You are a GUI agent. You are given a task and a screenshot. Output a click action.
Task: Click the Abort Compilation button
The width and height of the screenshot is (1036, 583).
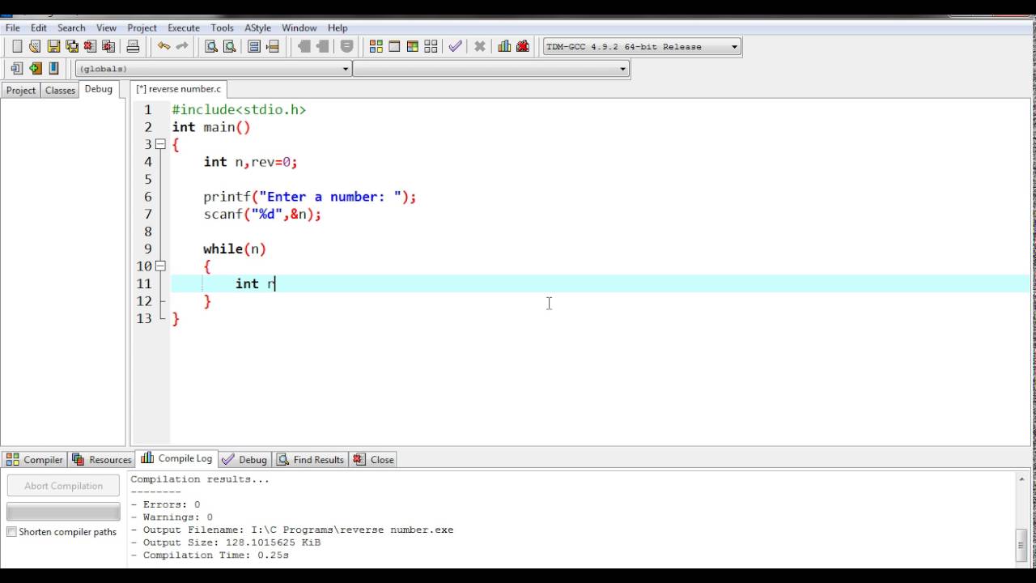click(63, 486)
